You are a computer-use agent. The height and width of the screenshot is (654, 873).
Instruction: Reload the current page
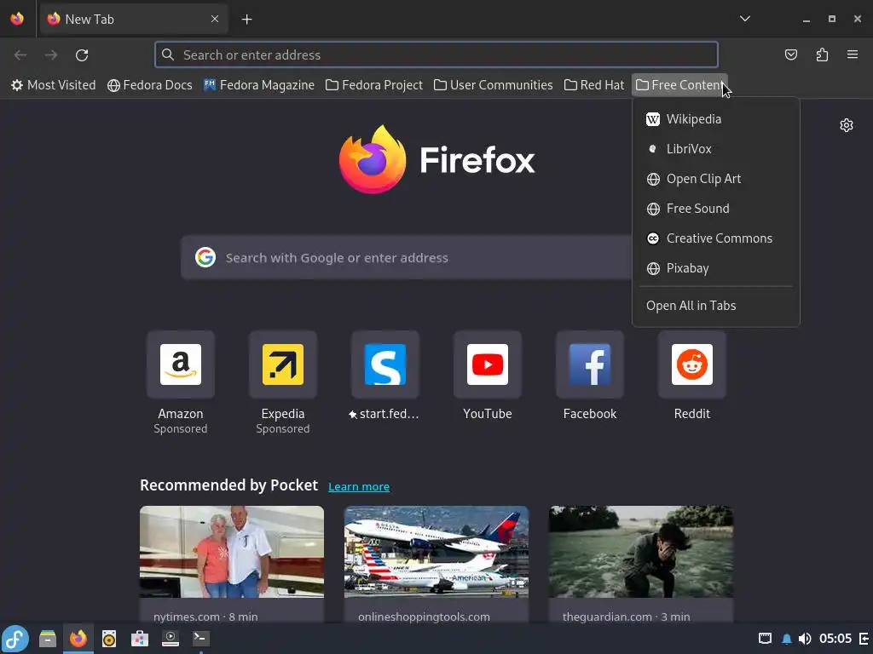[x=82, y=55]
